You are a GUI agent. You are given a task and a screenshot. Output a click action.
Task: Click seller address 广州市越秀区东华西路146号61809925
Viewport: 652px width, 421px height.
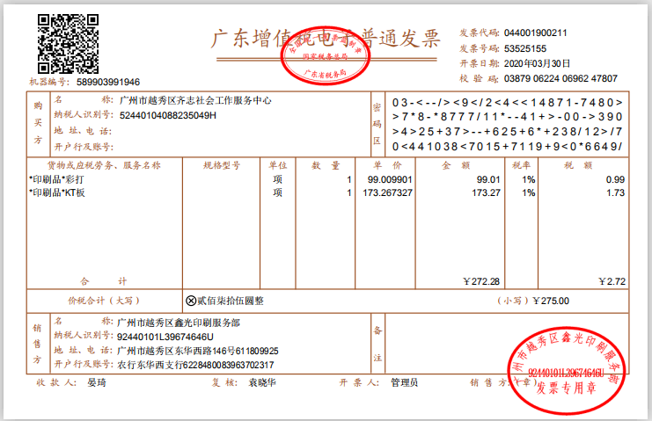pos(197,351)
